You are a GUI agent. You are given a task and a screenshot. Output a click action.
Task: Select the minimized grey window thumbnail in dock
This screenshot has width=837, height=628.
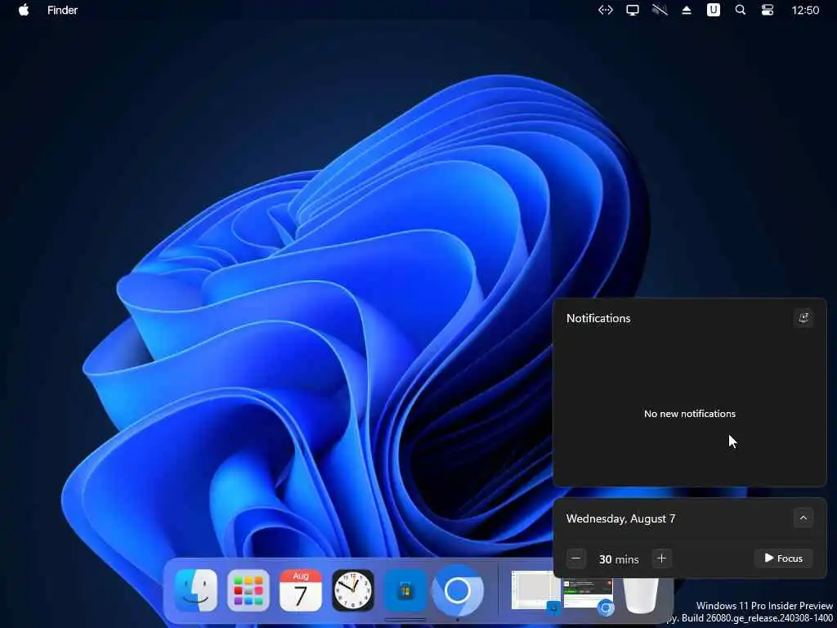click(x=536, y=590)
